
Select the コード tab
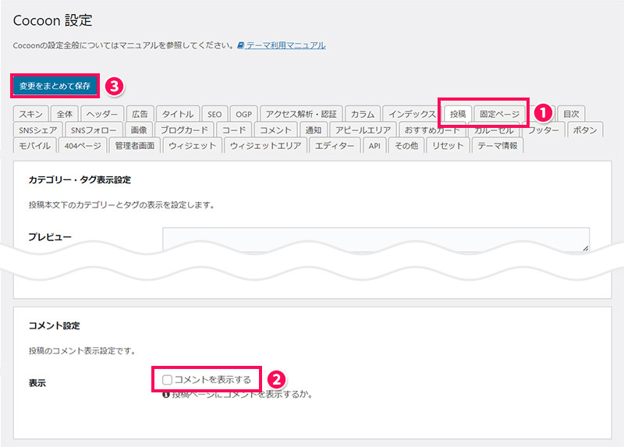[234, 130]
